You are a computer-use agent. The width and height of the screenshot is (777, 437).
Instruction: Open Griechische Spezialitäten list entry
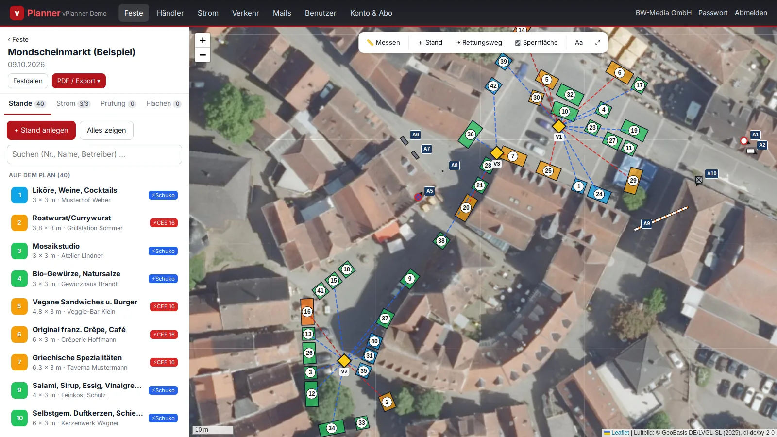94,362
